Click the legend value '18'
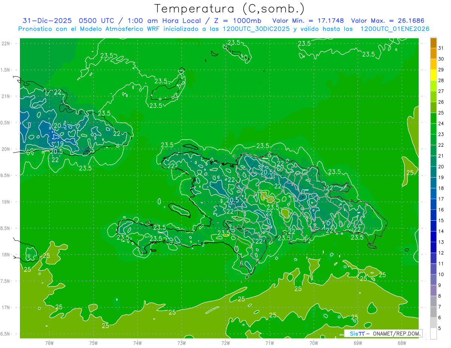Image resolution: width=451 pixels, height=348 pixels. [x=441, y=188]
